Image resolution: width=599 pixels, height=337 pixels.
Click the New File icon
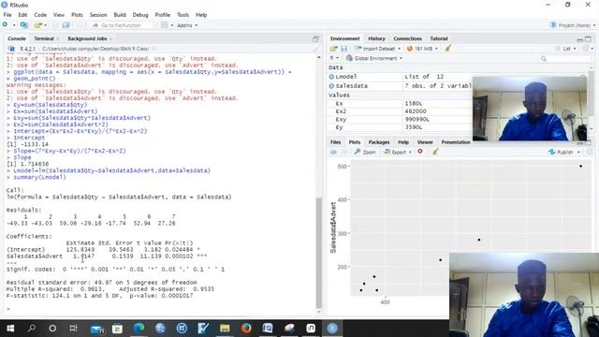5,25
